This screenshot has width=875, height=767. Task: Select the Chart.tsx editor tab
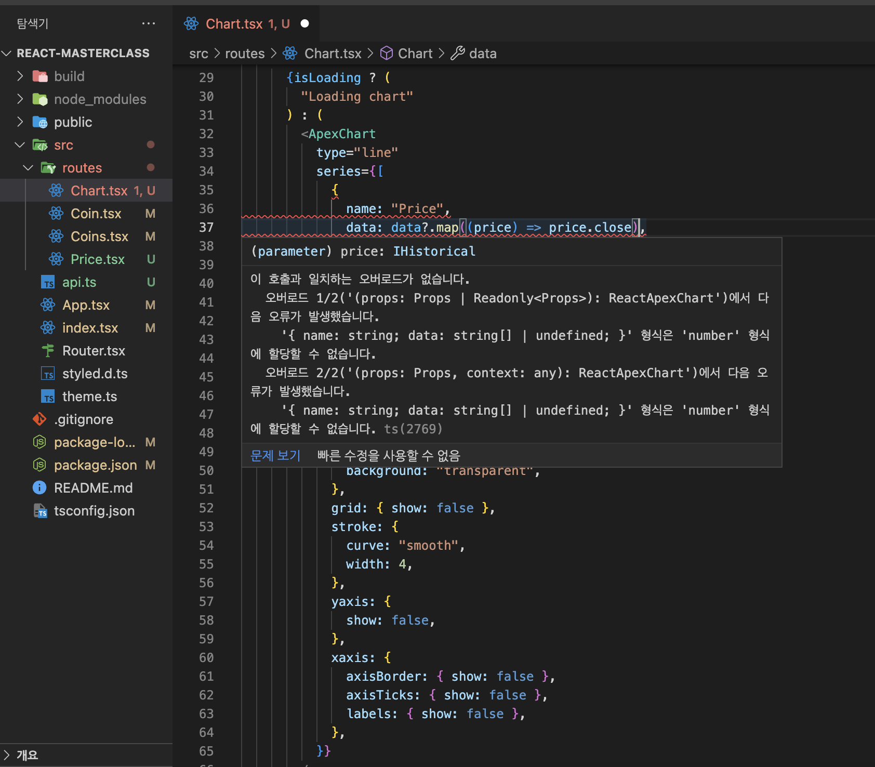[235, 24]
